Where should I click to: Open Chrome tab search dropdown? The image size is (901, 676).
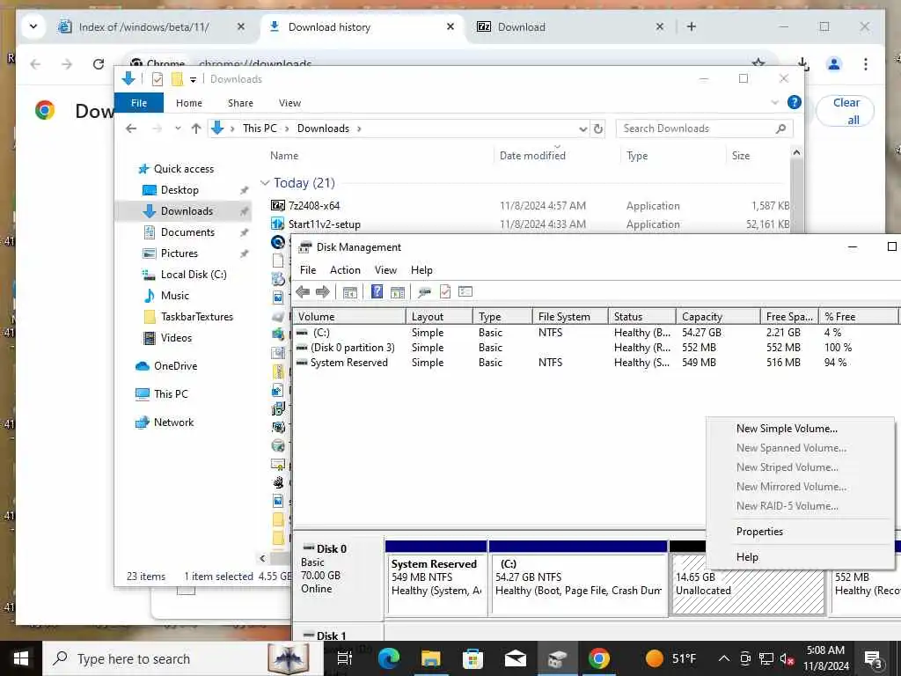point(33,26)
